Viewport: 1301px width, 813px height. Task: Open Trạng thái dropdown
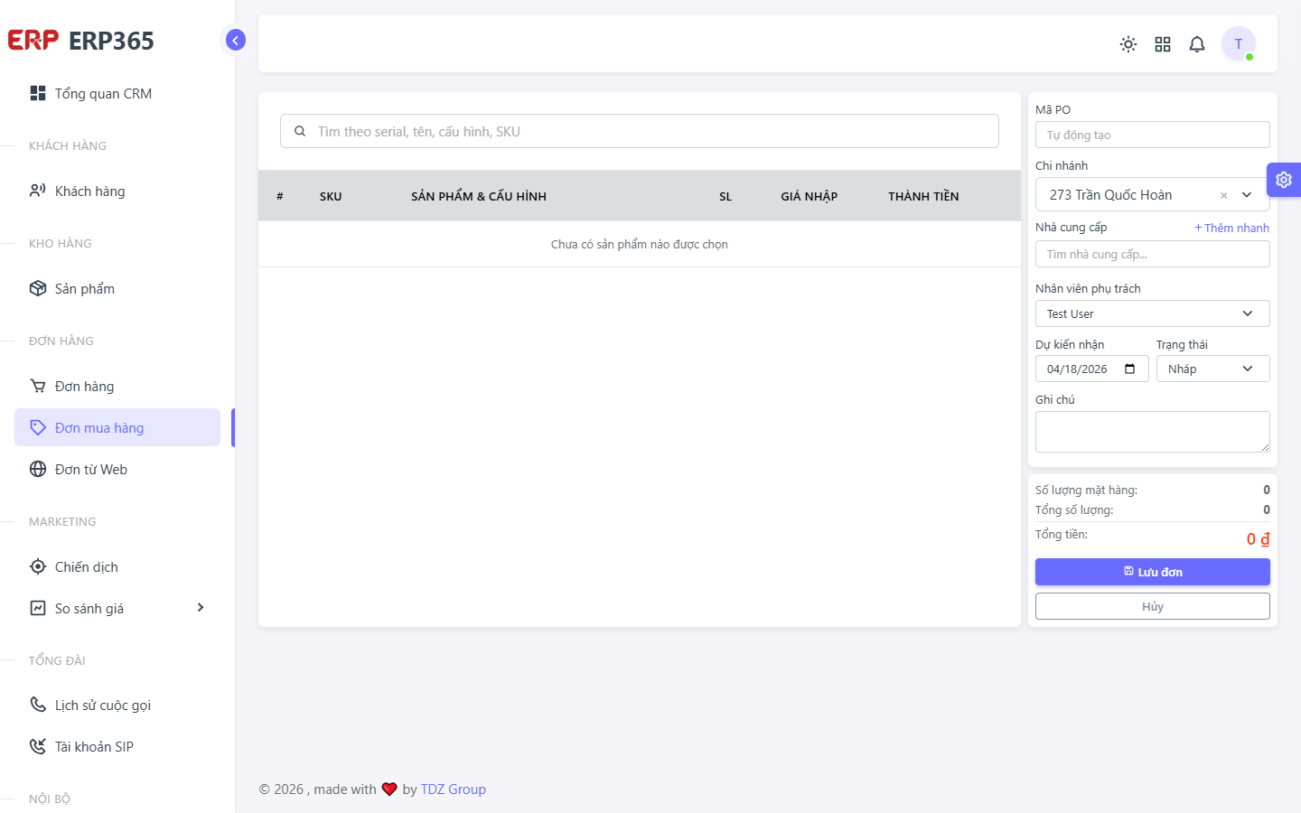[x=1213, y=369]
